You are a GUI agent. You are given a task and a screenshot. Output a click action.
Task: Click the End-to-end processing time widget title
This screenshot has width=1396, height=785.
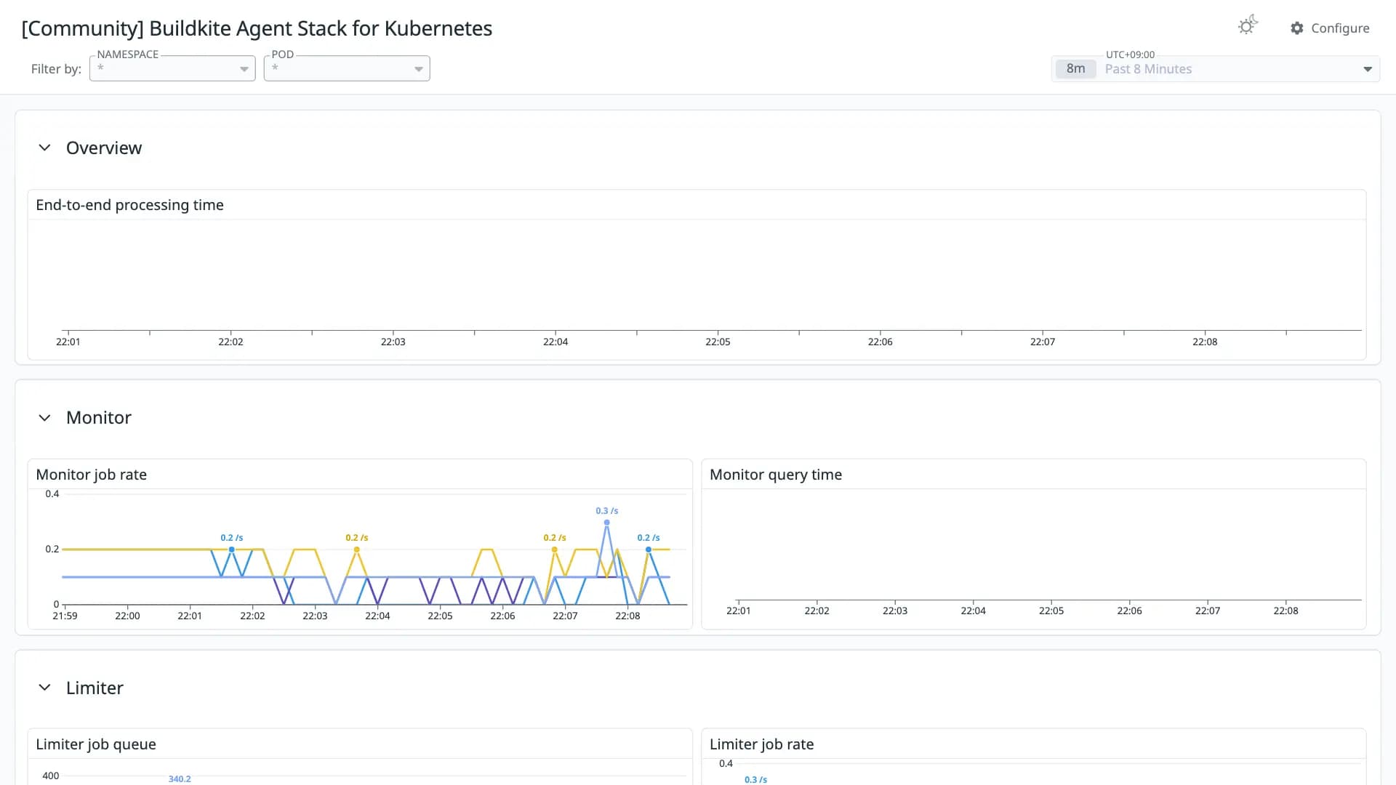pos(129,205)
